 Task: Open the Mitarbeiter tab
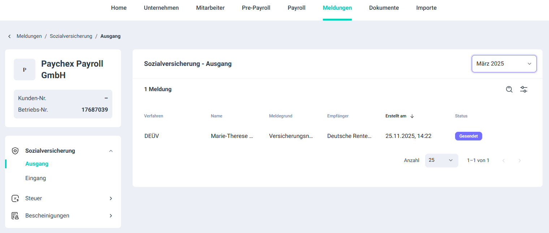click(x=210, y=8)
